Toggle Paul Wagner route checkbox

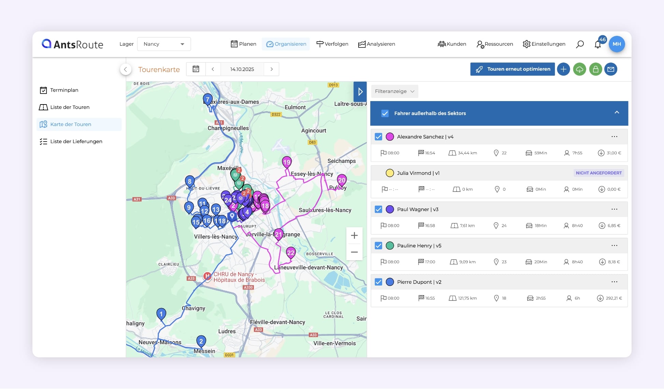coord(378,209)
